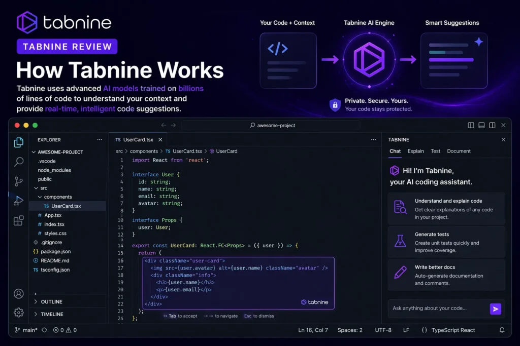This screenshot has height=346, width=520.
Task: Click the src breadcrumb segment
Action: tap(119, 151)
